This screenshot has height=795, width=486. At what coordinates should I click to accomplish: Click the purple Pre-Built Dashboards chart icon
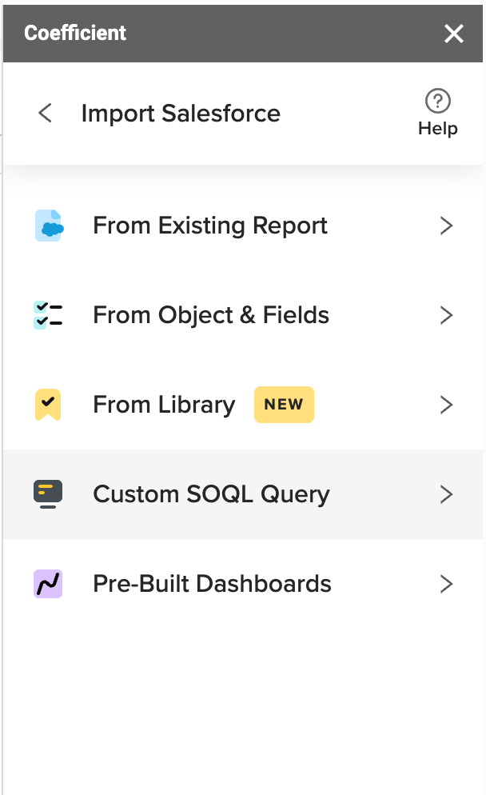click(48, 584)
